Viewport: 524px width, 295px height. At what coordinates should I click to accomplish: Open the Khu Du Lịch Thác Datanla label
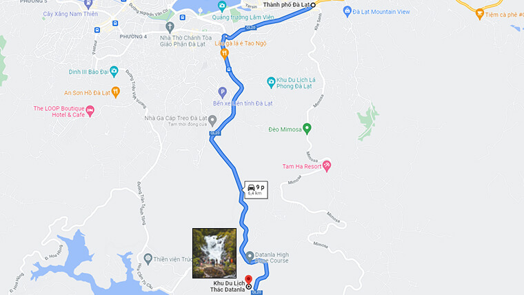(x=228, y=286)
